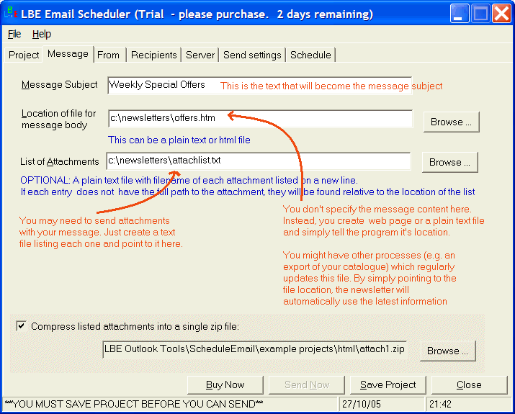Click the attach1.zip path field

click(255, 349)
